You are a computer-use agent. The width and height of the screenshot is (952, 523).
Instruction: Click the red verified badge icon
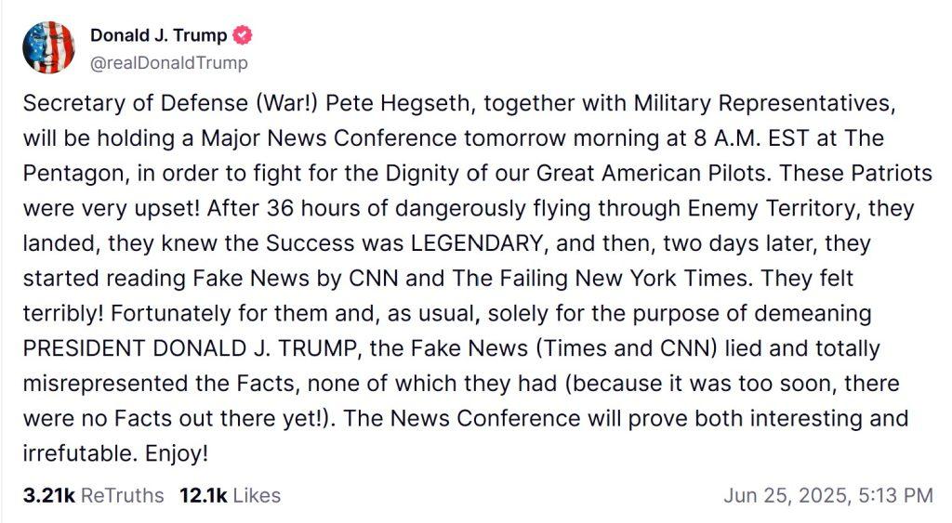[243, 36]
